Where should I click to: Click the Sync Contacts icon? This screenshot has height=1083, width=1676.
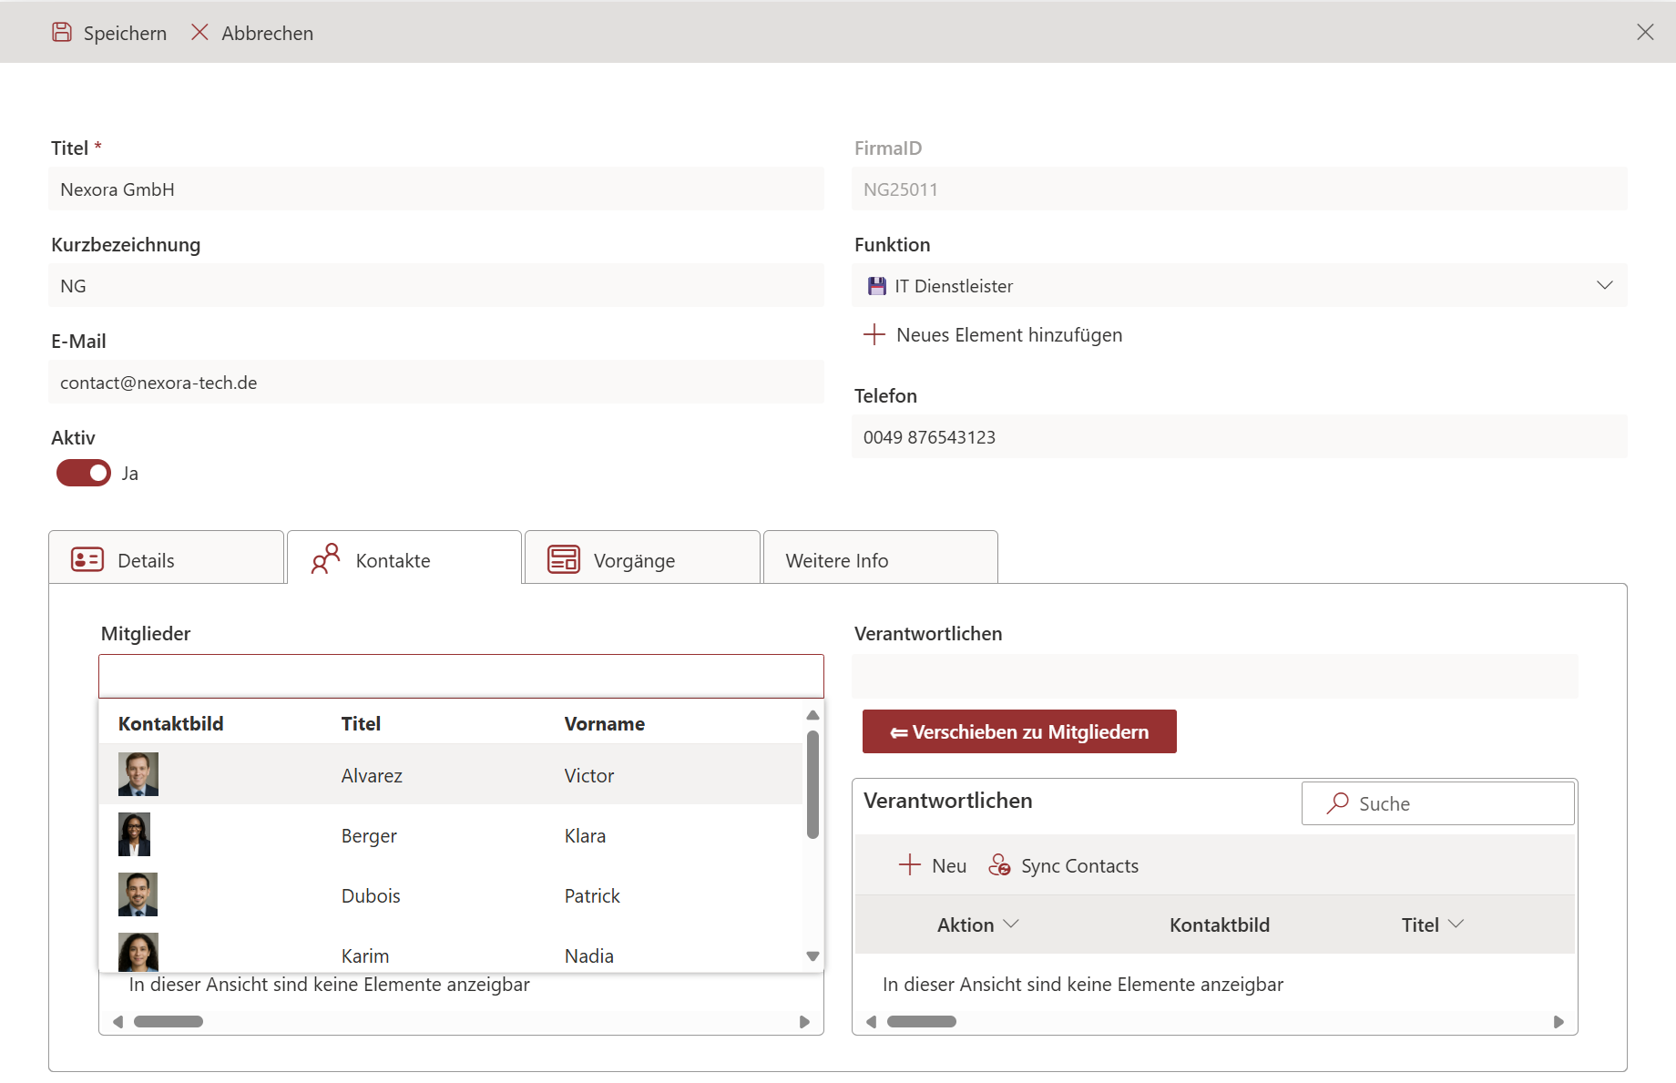[999, 865]
